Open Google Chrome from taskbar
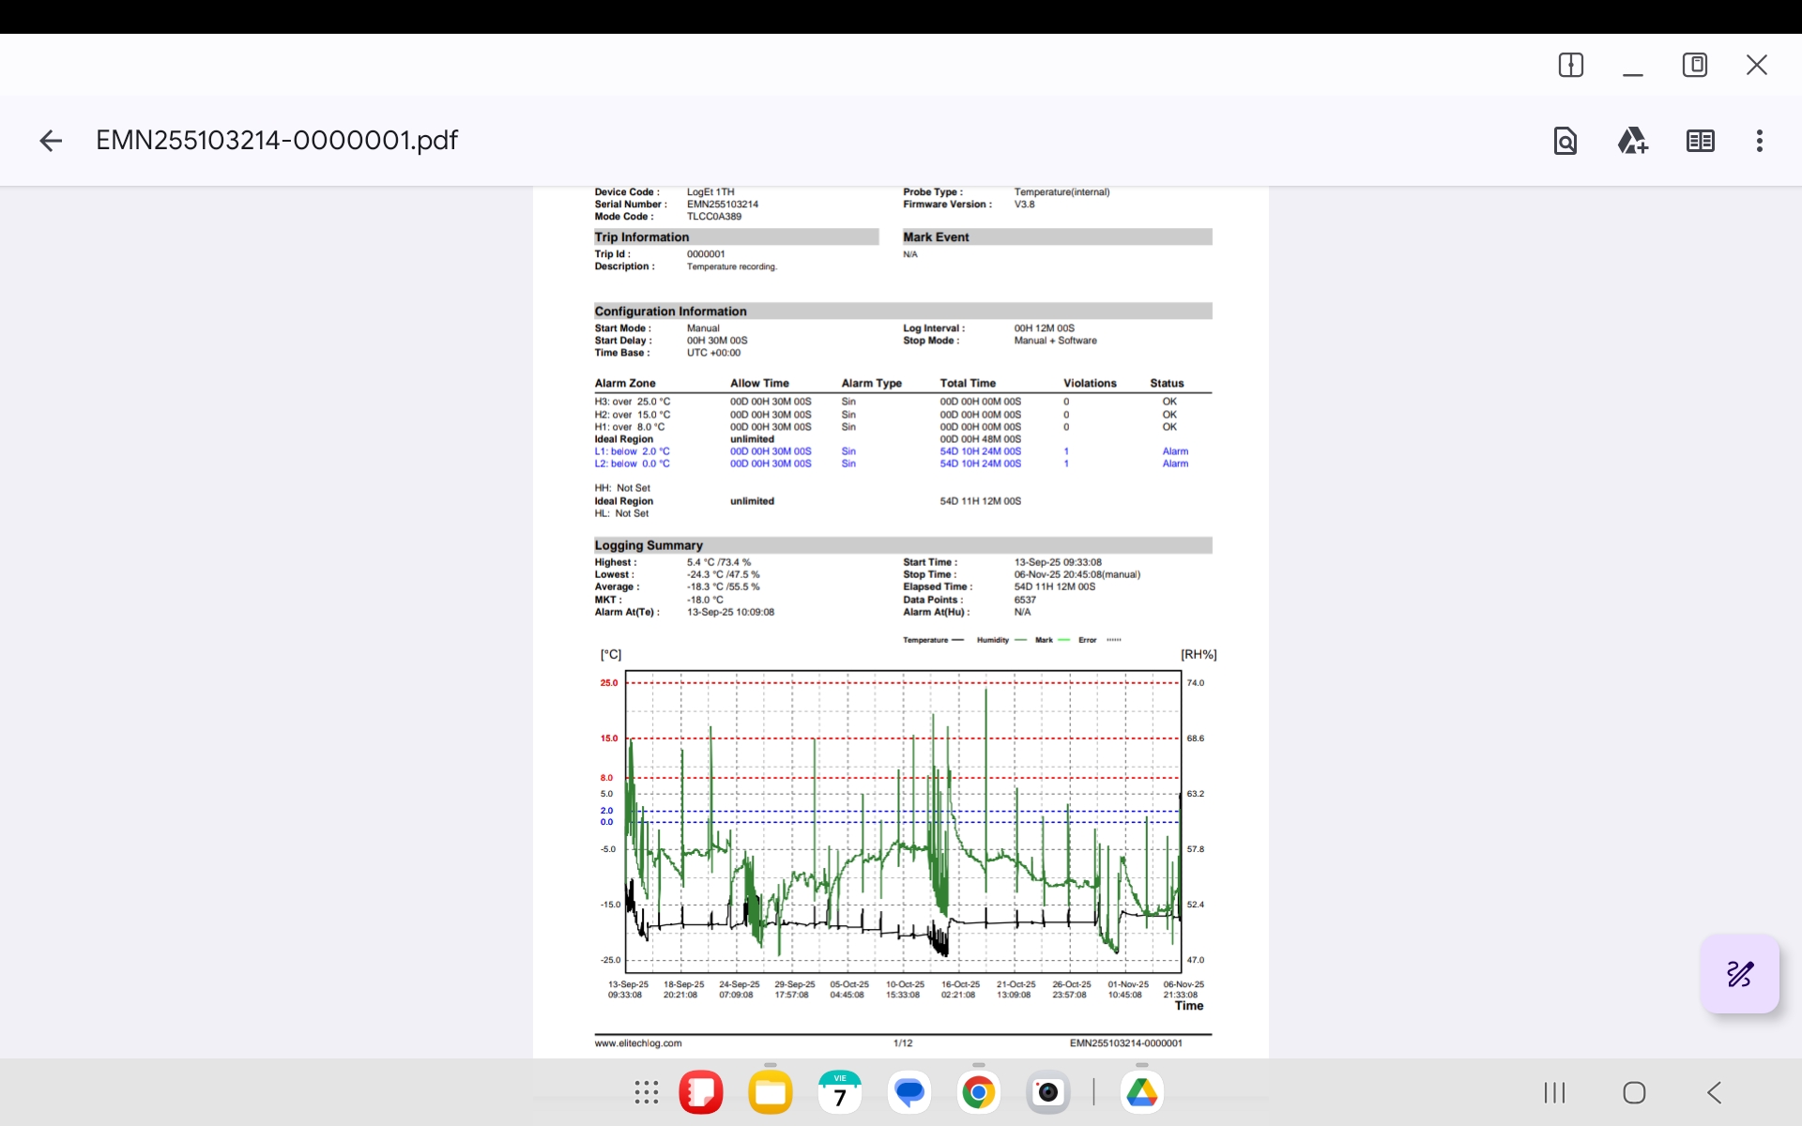The width and height of the screenshot is (1802, 1126). 978,1092
